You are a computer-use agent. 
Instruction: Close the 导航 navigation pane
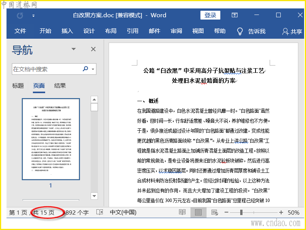point(93,49)
